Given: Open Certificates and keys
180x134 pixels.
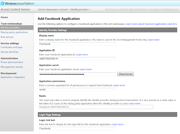Looking at the screenshot, I should point(12,47).
